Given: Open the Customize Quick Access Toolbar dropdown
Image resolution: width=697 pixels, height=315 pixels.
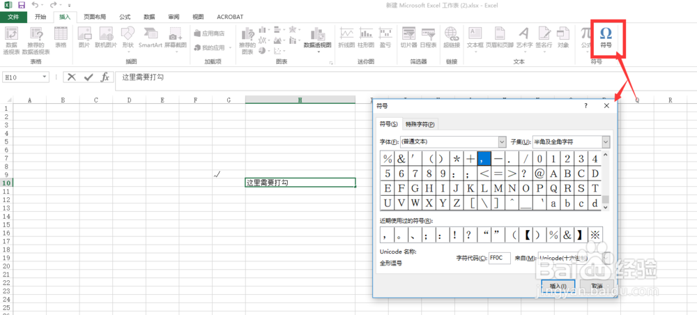Looking at the screenshot, I should [69, 6].
